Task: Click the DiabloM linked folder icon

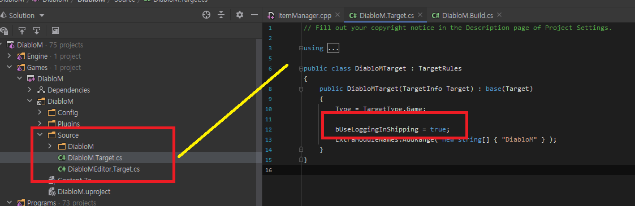Action: pos(41,102)
